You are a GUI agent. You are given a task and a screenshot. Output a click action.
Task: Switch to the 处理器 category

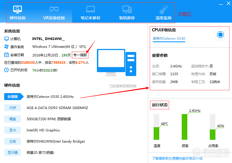point(12,96)
